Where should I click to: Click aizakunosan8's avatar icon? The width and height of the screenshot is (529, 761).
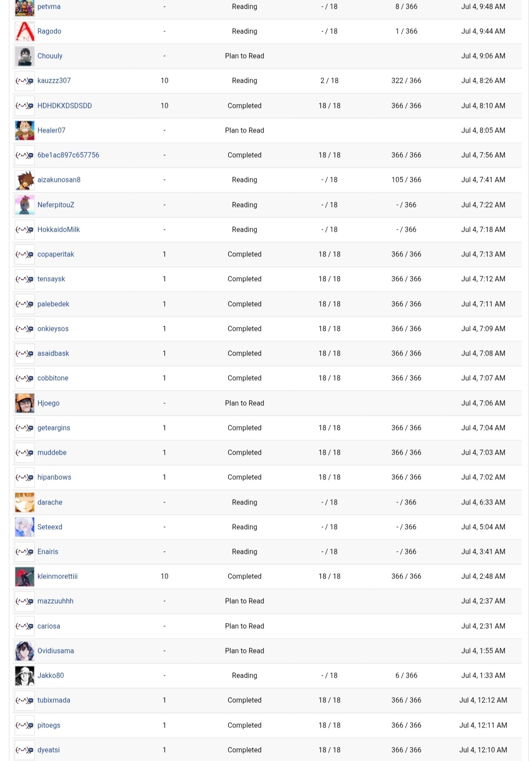point(25,180)
